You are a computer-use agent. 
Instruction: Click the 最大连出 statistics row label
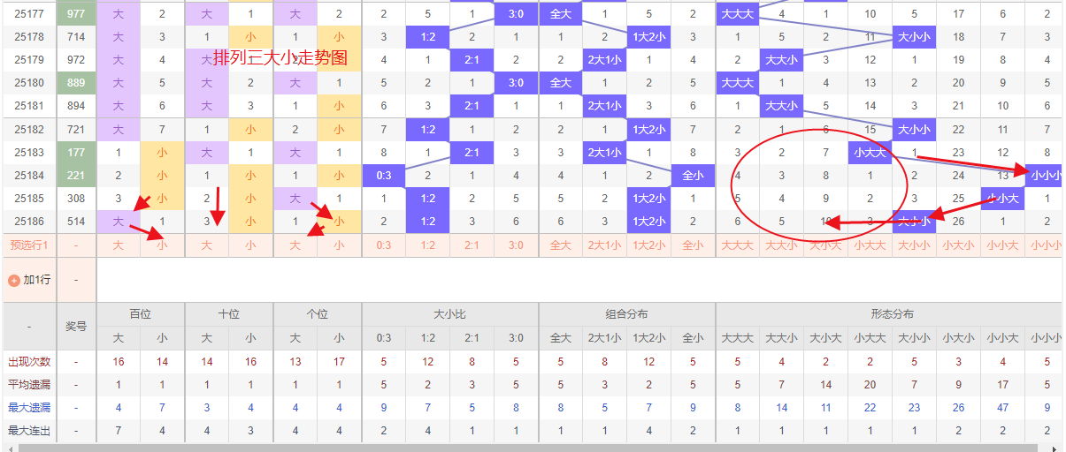click(29, 431)
